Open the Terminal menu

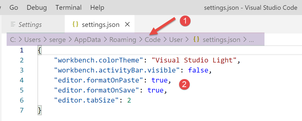point(68,8)
